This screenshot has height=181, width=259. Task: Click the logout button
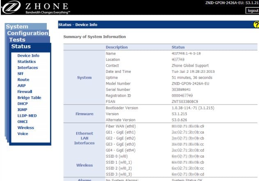(x=252, y=11)
